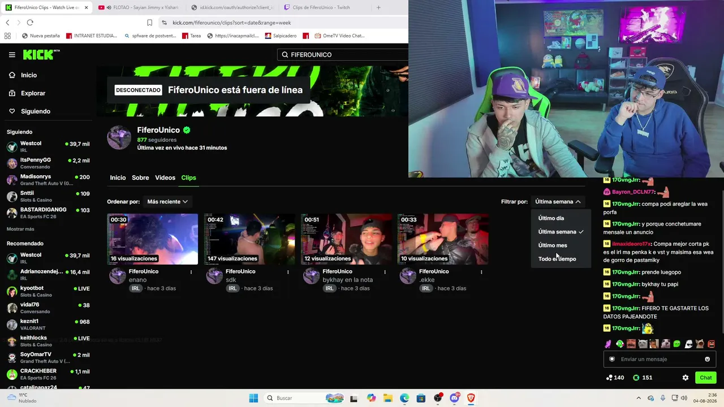Switch to the Videos channel tab
724x407 pixels.
165,177
